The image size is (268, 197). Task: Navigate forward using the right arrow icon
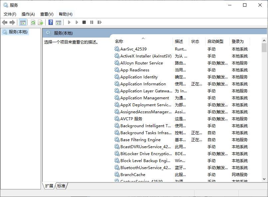coord(12,22)
